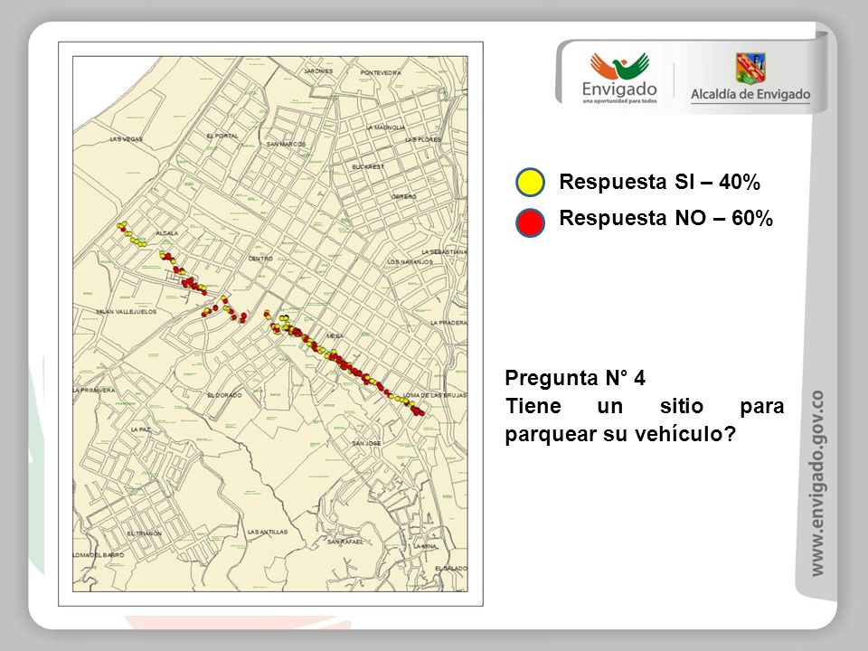Click the 'BUCAREST' map label

click(368, 166)
